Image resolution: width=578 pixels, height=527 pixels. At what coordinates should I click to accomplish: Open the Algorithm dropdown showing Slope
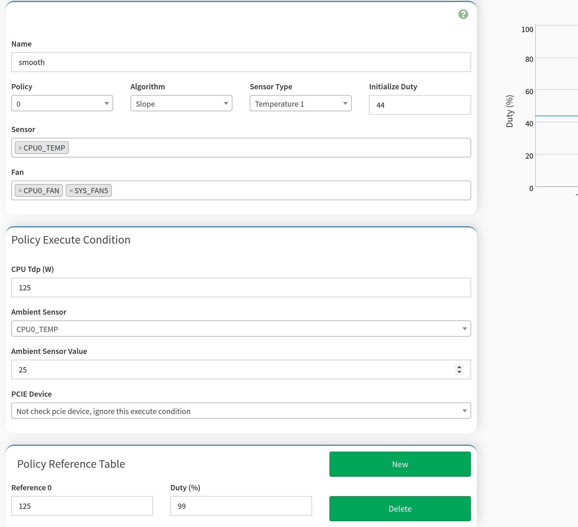pyautogui.click(x=181, y=103)
